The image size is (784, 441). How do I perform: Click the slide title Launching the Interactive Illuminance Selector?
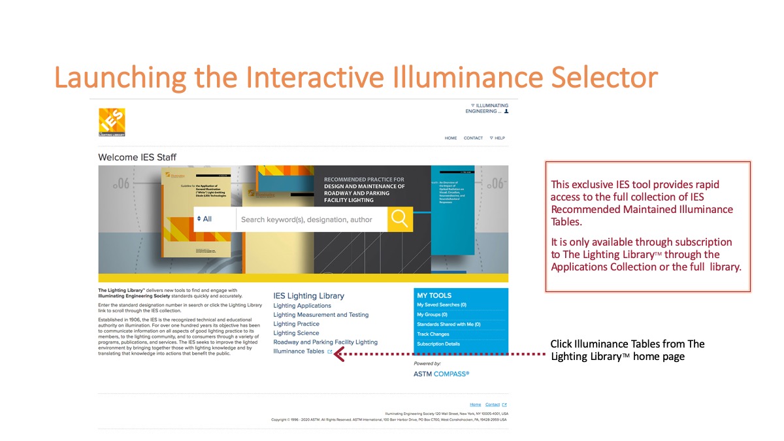356,77
